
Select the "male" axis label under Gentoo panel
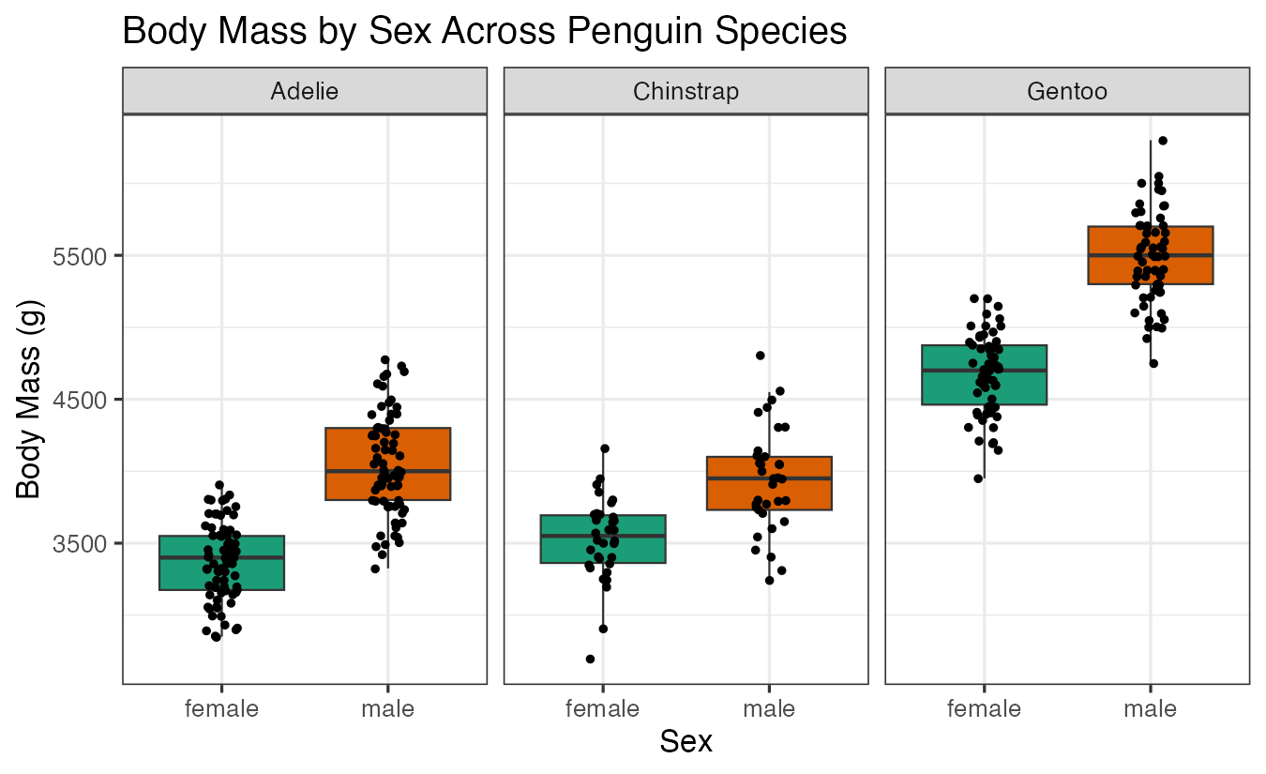(1151, 708)
